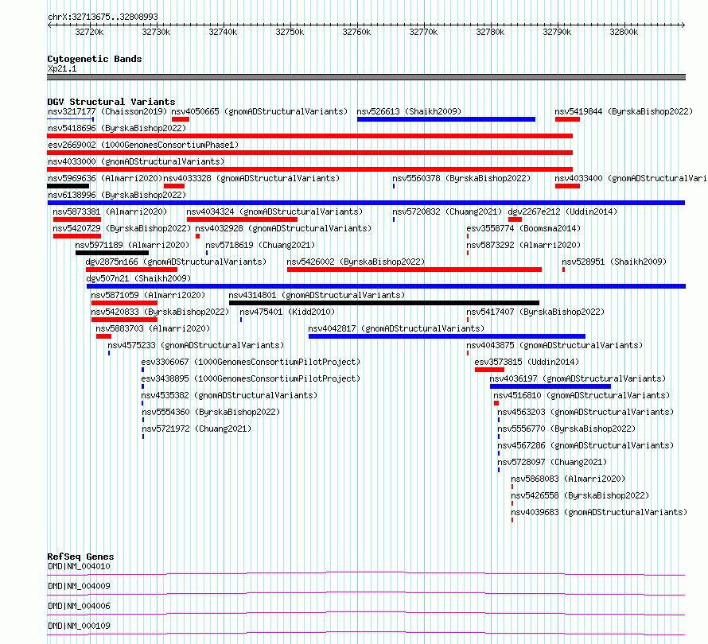Click the nsv5420833 (ByrskaBishop2022) red bar

[x=125, y=320]
